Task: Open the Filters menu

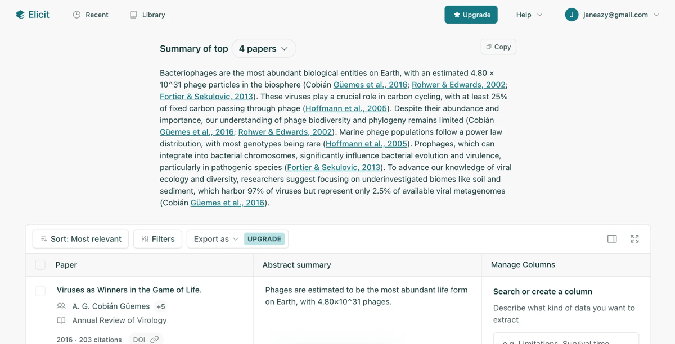Action: coord(157,239)
